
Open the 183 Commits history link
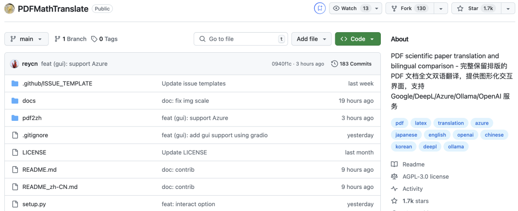(x=352, y=64)
